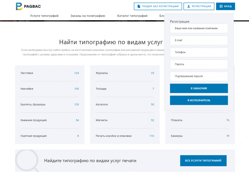This screenshot has height=175, width=249.
Task: Click document icon in tender button
Action: pyautogui.click(x=139, y=6)
